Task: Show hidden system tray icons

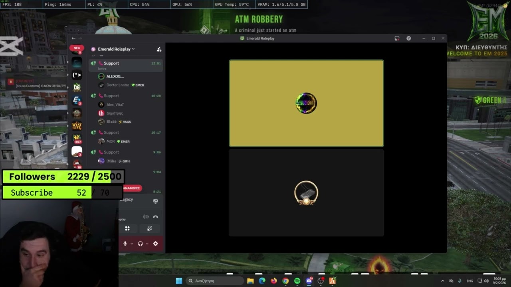Action: coord(442,281)
